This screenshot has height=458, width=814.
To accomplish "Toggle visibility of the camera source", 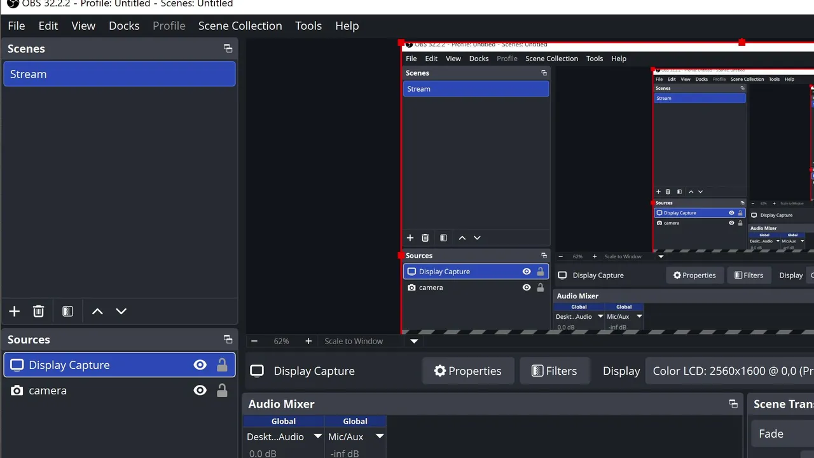I will 200,391.
